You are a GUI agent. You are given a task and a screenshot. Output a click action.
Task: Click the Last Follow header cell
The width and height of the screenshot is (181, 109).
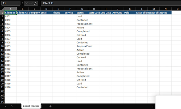click(x=142, y=13)
